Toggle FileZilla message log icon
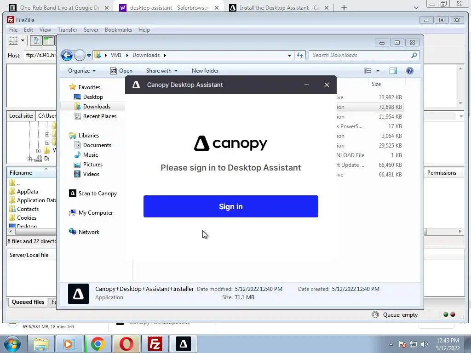This screenshot has height=353, width=471. tap(36, 40)
